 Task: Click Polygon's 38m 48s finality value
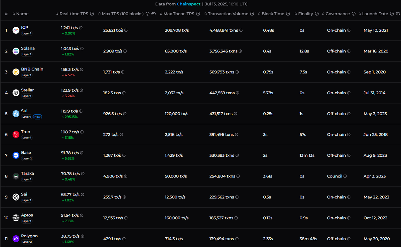[308, 239]
